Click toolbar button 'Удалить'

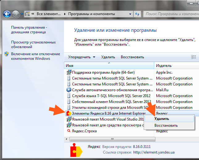click(108, 57)
